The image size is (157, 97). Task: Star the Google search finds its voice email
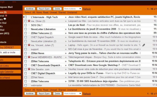pos(29,37)
